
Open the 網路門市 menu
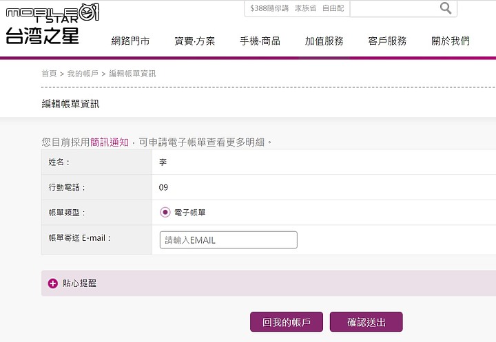tap(130, 41)
